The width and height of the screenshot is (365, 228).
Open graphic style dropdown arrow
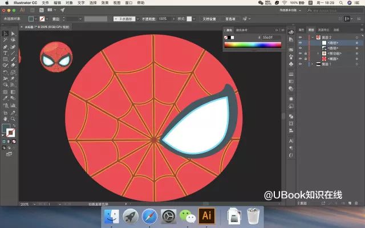tap(194, 19)
